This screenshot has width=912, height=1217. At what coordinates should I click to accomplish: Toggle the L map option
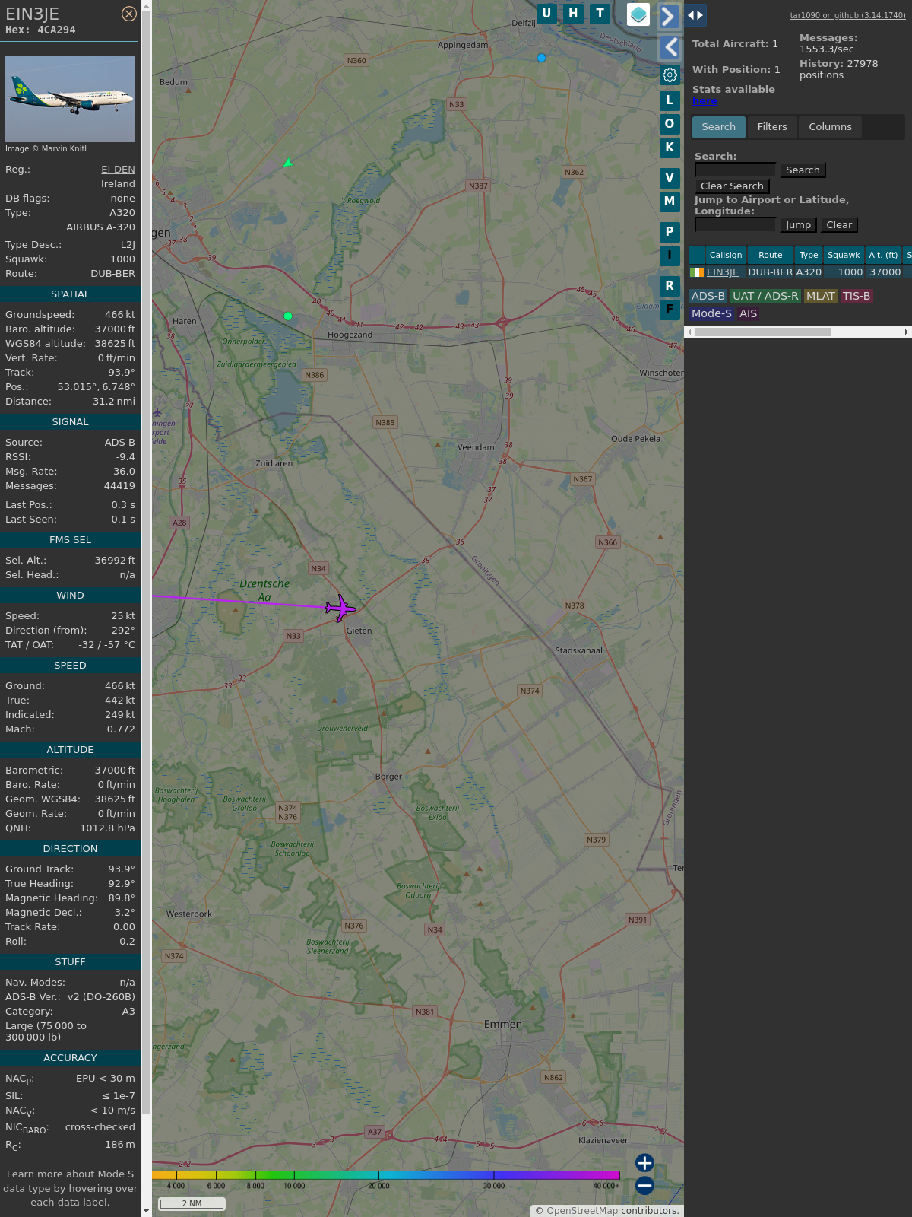point(670,100)
